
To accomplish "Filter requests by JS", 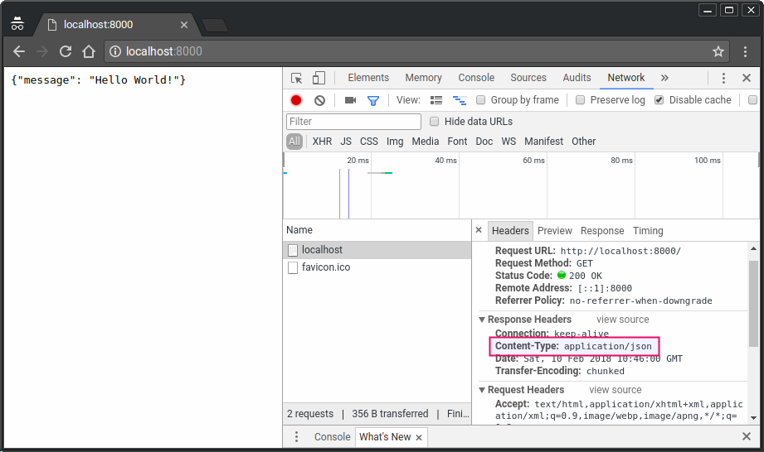I will coord(346,142).
